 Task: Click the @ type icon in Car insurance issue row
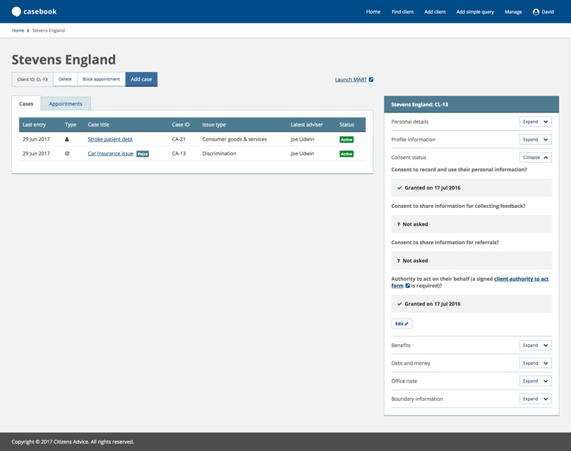pyautogui.click(x=67, y=153)
